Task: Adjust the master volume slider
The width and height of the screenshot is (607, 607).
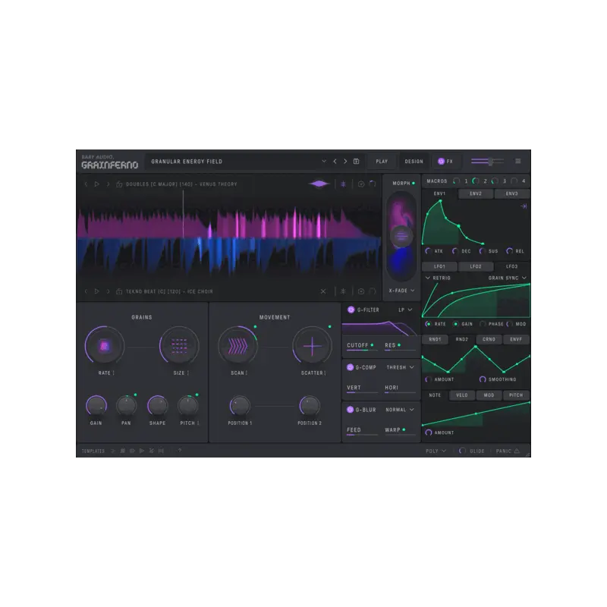Action: pyautogui.click(x=487, y=162)
